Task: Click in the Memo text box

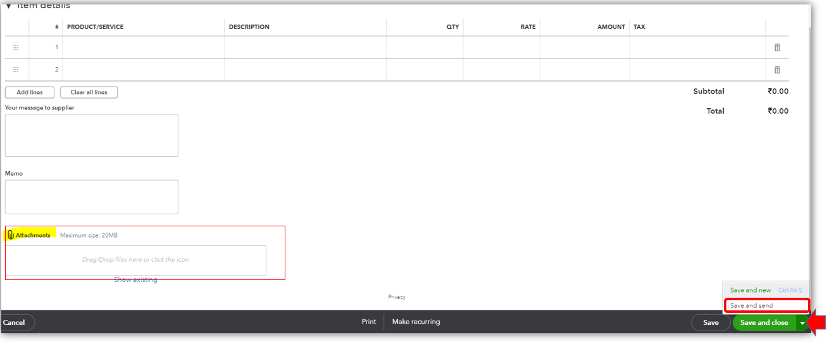Action: 92,197
